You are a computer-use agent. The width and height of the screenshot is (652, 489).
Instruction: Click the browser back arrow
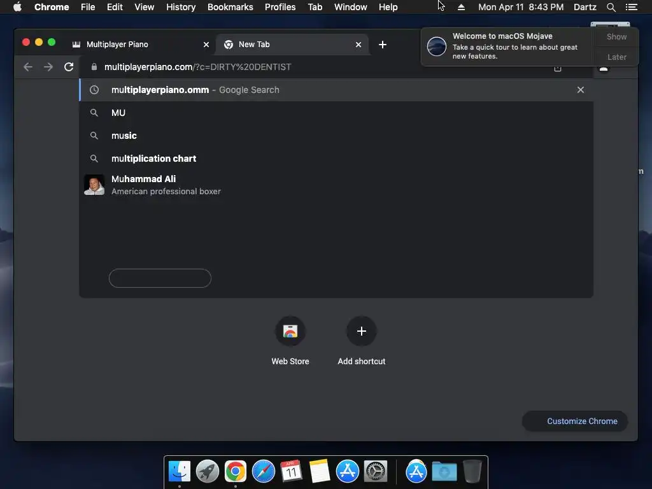pos(28,67)
